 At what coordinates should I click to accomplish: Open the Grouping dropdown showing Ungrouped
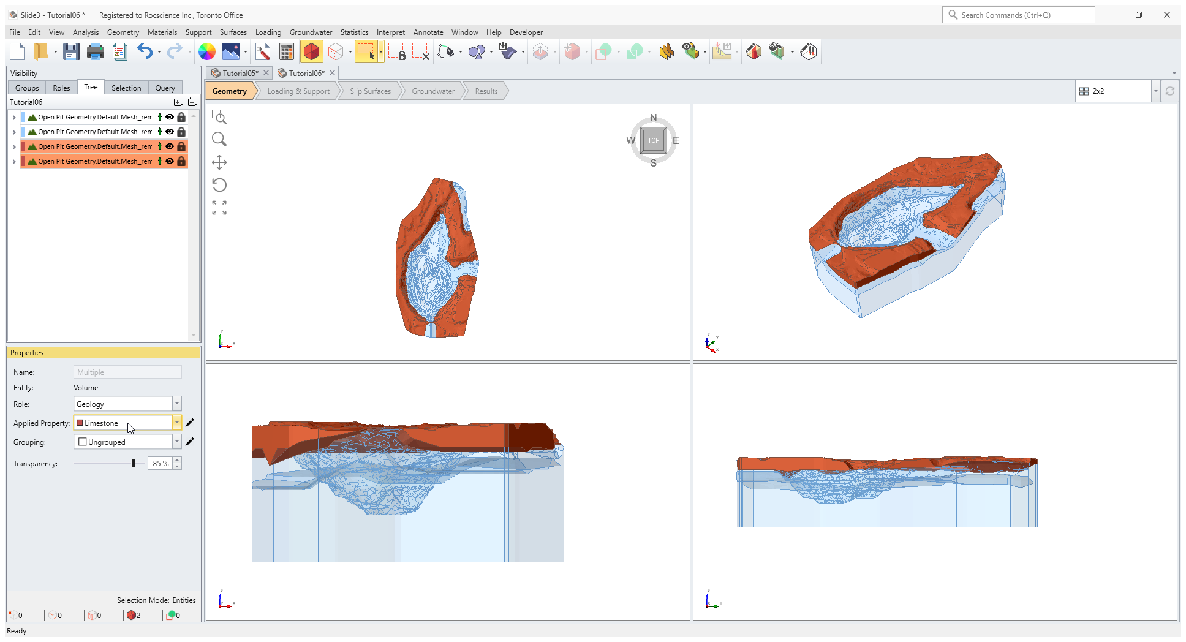point(127,442)
